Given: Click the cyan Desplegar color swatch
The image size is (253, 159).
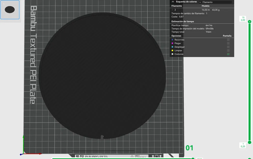Looking at the screenshot, I should pos(172,47).
